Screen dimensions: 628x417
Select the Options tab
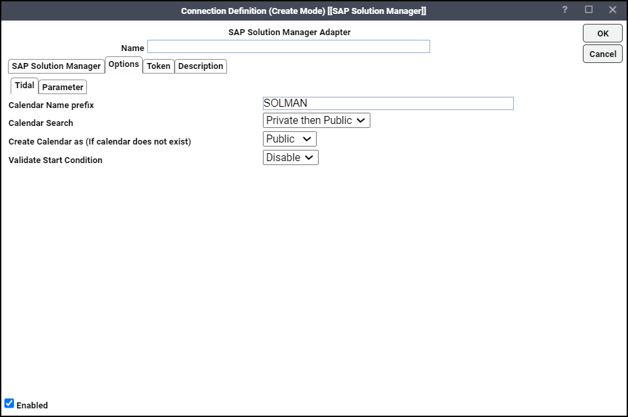pos(123,64)
